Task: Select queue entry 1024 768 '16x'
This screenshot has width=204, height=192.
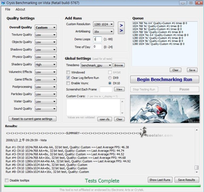Action: coord(158,32)
